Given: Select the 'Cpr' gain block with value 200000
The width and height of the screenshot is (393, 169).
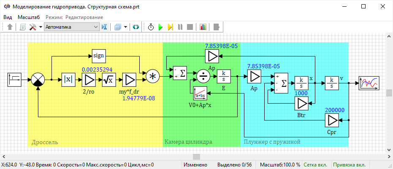Looking at the screenshot, I should click(331, 121).
